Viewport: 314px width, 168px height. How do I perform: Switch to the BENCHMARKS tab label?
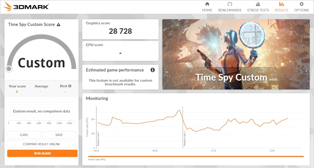point(230,10)
